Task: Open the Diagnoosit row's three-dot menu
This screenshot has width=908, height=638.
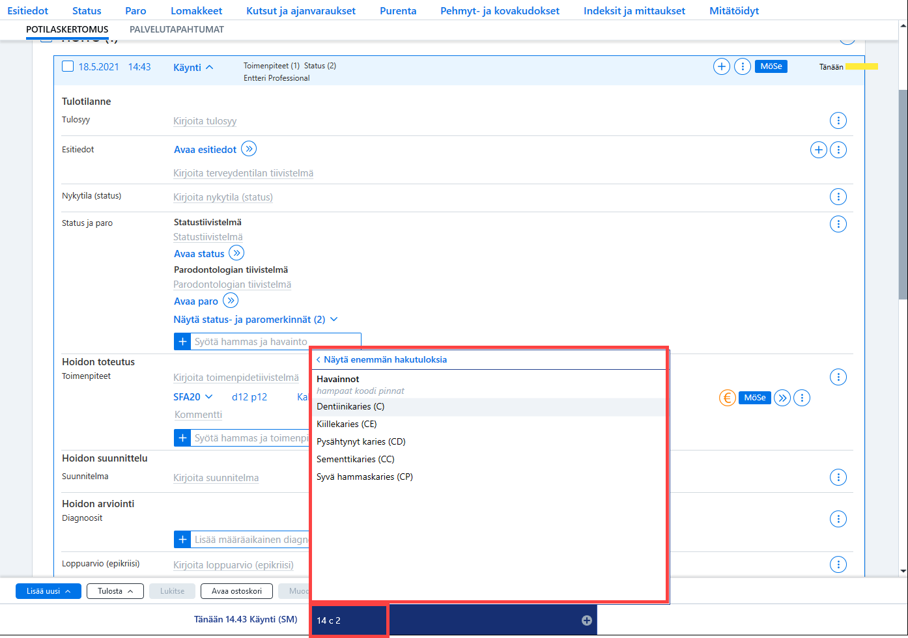Action: click(x=838, y=519)
